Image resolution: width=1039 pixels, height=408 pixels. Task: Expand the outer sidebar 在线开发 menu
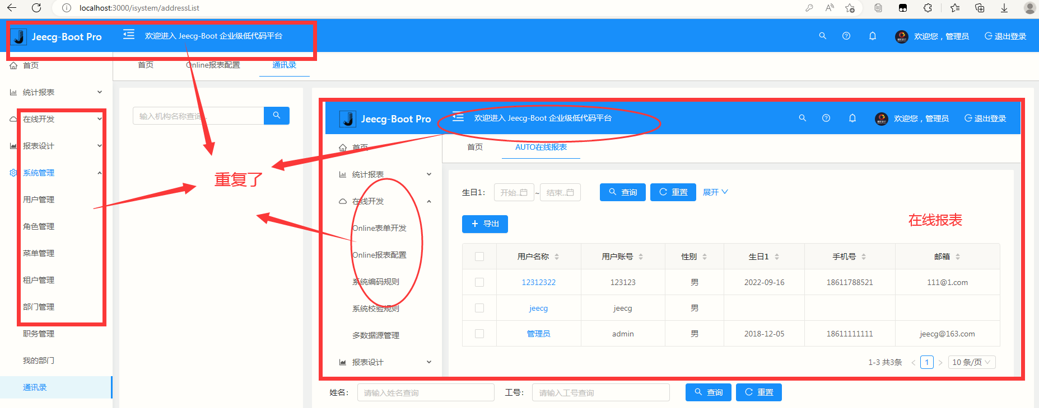tap(56, 119)
